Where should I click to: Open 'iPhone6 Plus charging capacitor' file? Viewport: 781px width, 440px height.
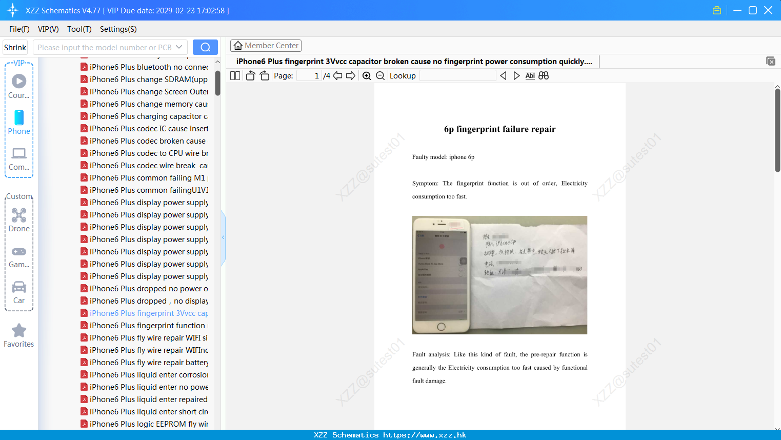144,116
